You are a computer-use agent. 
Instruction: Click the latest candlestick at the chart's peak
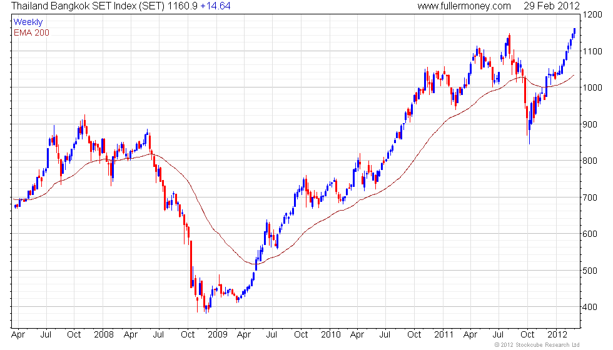[574, 31]
